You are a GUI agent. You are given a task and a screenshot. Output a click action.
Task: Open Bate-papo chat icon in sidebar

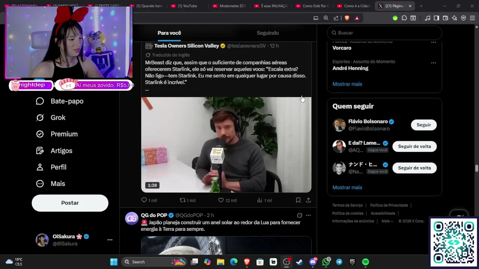[x=40, y=101]
